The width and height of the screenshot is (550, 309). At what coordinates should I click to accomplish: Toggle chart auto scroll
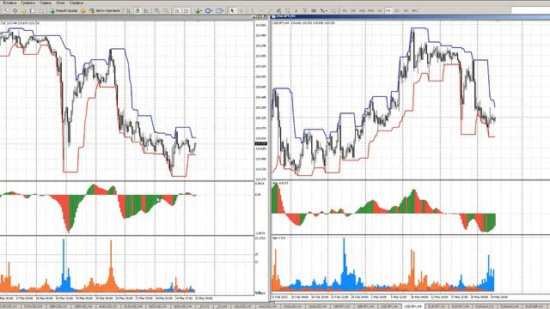[x=177, y=11]
